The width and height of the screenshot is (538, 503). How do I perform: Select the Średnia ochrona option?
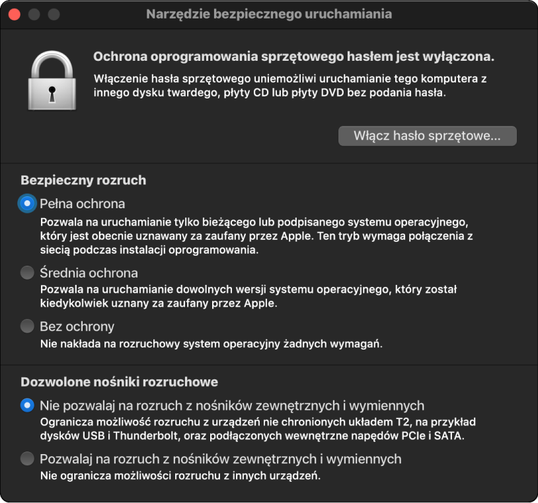coord(26,272)
